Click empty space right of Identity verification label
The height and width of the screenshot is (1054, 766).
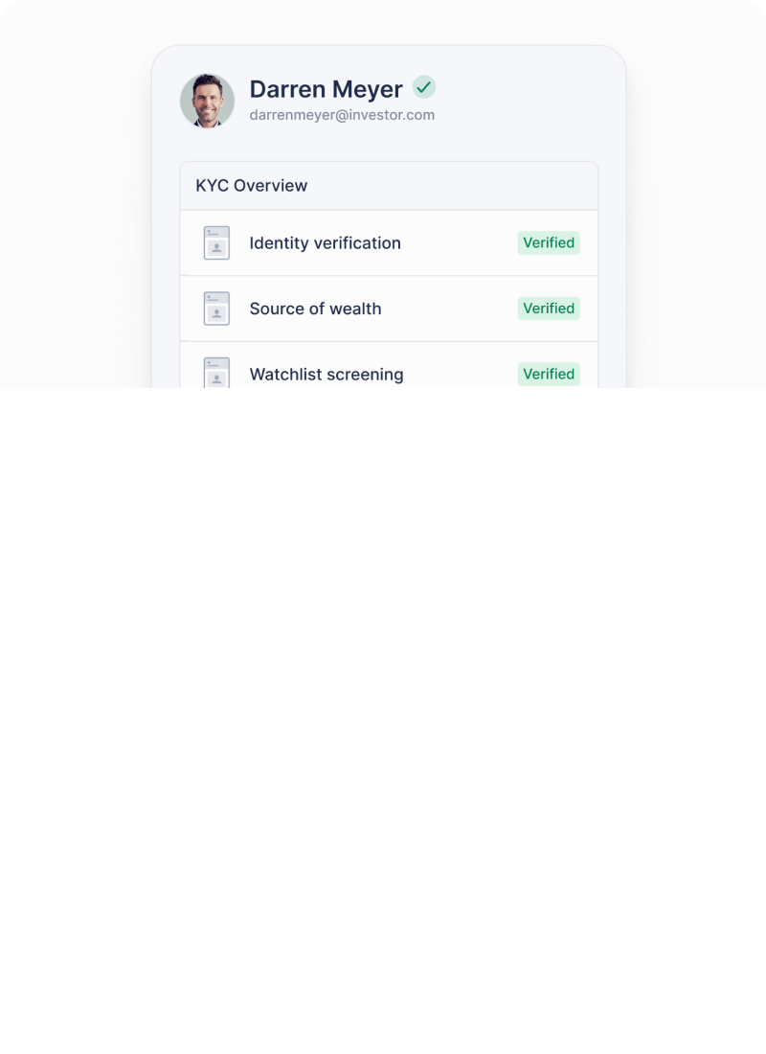click(459, 242)
